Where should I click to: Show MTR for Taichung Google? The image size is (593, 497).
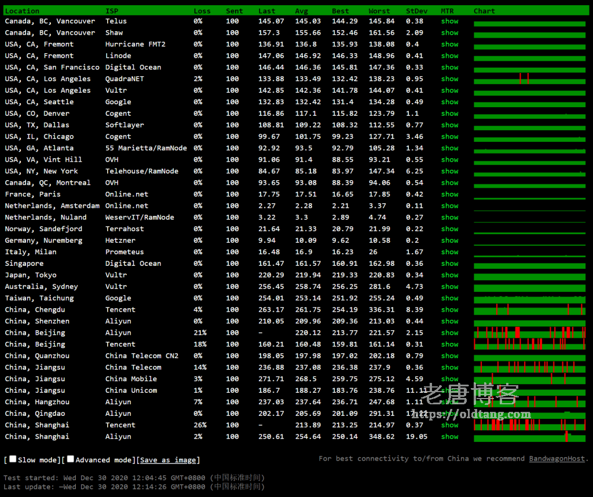coord(449,298)
